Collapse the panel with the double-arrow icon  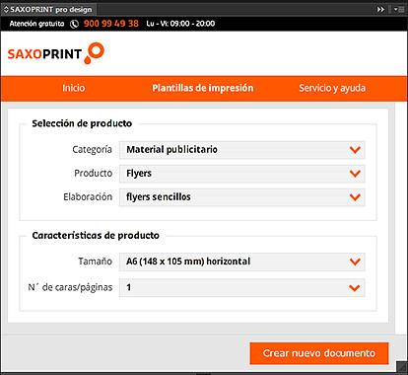pyautogui.click(x=380, y=9)
